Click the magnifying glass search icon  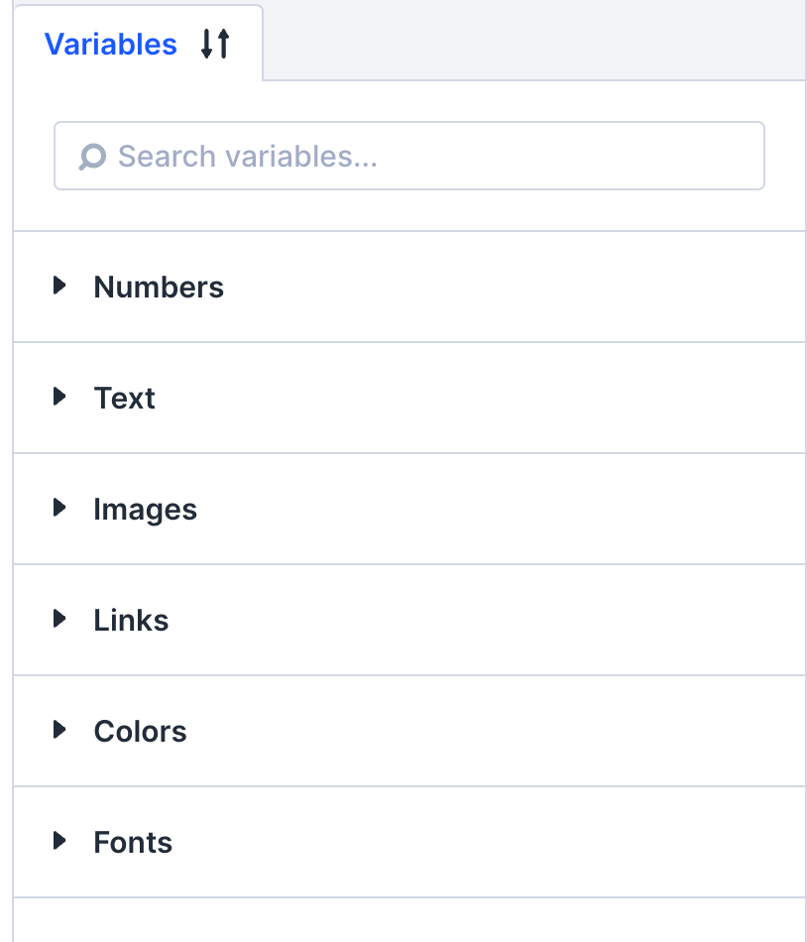[91, 156]
